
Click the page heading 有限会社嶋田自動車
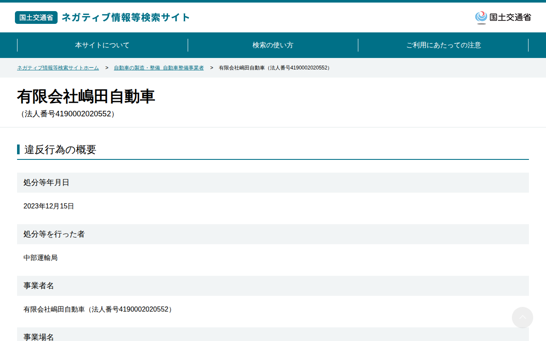pos(86,97)
